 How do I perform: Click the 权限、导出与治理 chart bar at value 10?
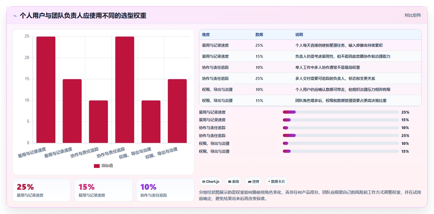151,122
